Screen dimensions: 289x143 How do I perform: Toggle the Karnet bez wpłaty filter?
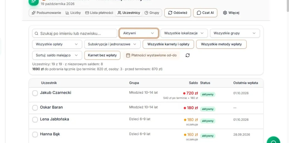point(102,55)
